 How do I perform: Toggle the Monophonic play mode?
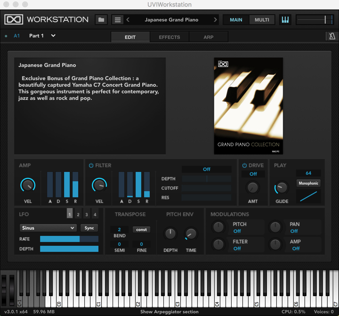click(308, 183)
